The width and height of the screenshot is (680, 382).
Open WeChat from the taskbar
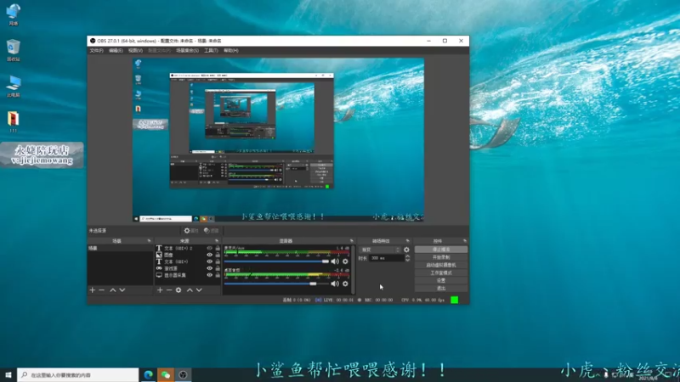(x=165, y=374)
